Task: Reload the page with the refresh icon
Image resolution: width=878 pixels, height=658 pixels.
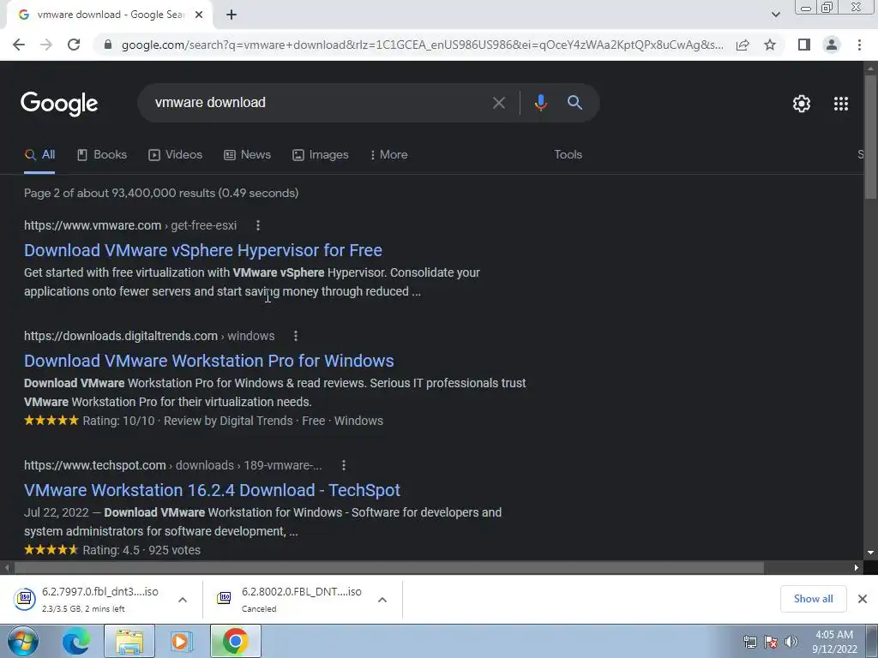Action: (x=74, y=45)
